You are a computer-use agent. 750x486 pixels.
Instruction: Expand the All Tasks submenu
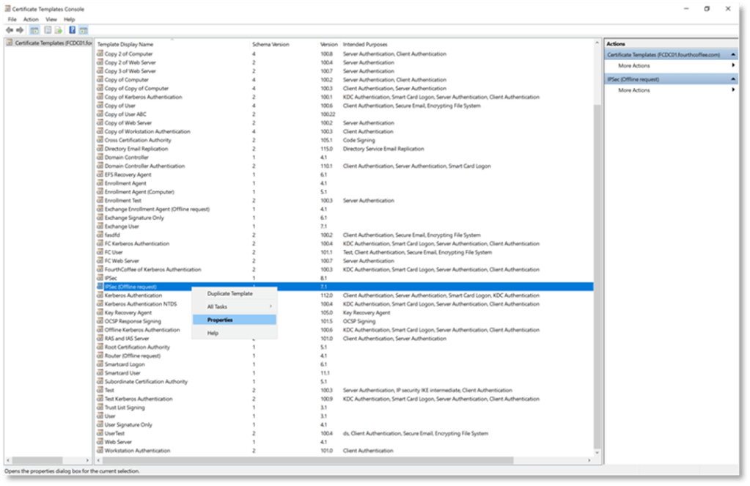[x=235, y=306]
